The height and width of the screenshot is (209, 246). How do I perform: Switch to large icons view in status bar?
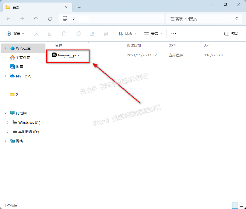[x=241, y=205]
